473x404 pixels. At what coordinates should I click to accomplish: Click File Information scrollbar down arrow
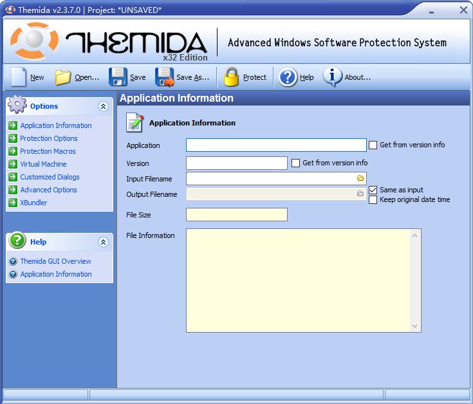tap(415, 326)
